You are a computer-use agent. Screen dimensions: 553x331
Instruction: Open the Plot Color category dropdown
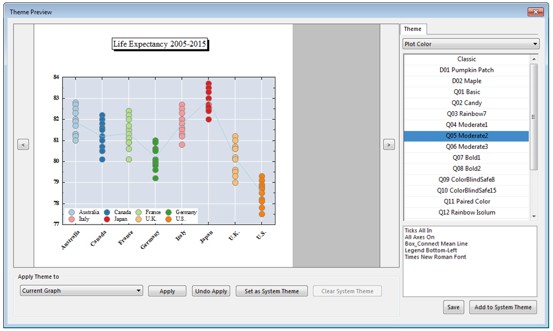coord(470,44)
